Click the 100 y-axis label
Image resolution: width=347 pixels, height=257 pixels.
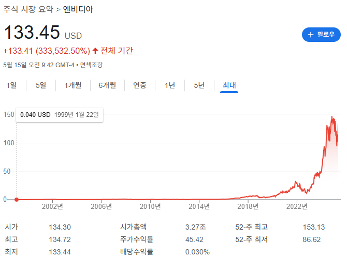pos(9,143)
